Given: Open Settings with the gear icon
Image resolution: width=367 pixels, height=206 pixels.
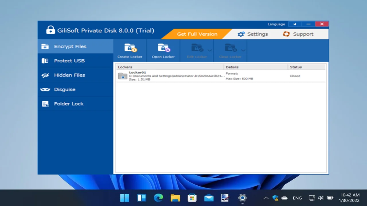Looking at the screenshot, I should (241, 34).
